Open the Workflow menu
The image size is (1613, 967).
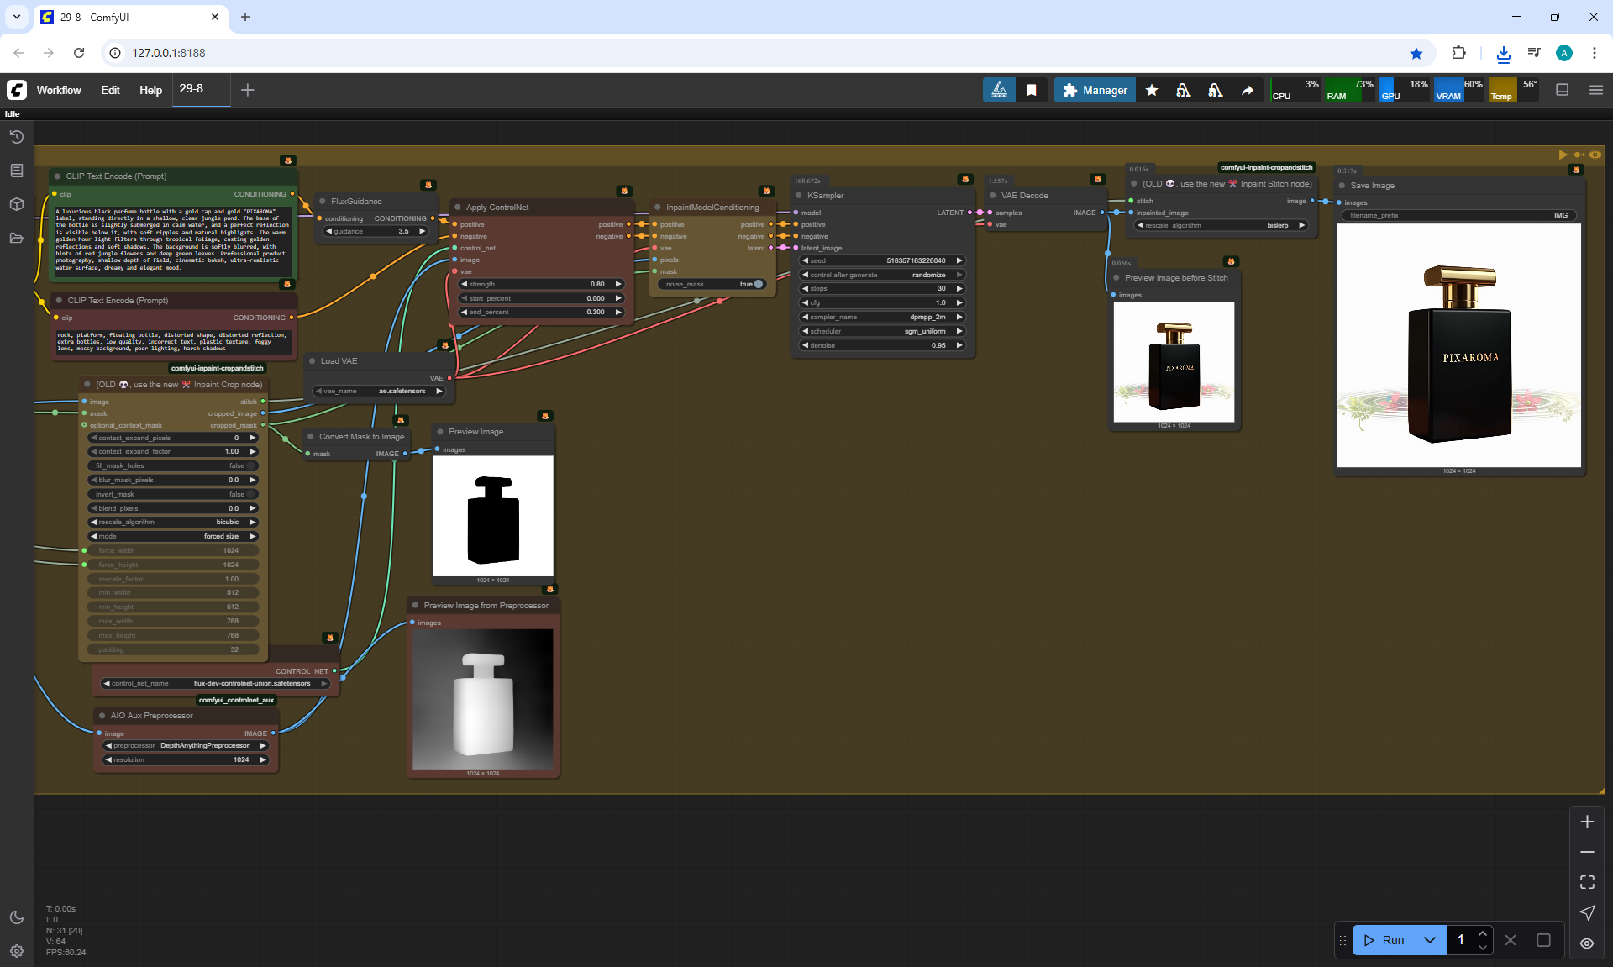pyautogui.click(x=59, y=90)
